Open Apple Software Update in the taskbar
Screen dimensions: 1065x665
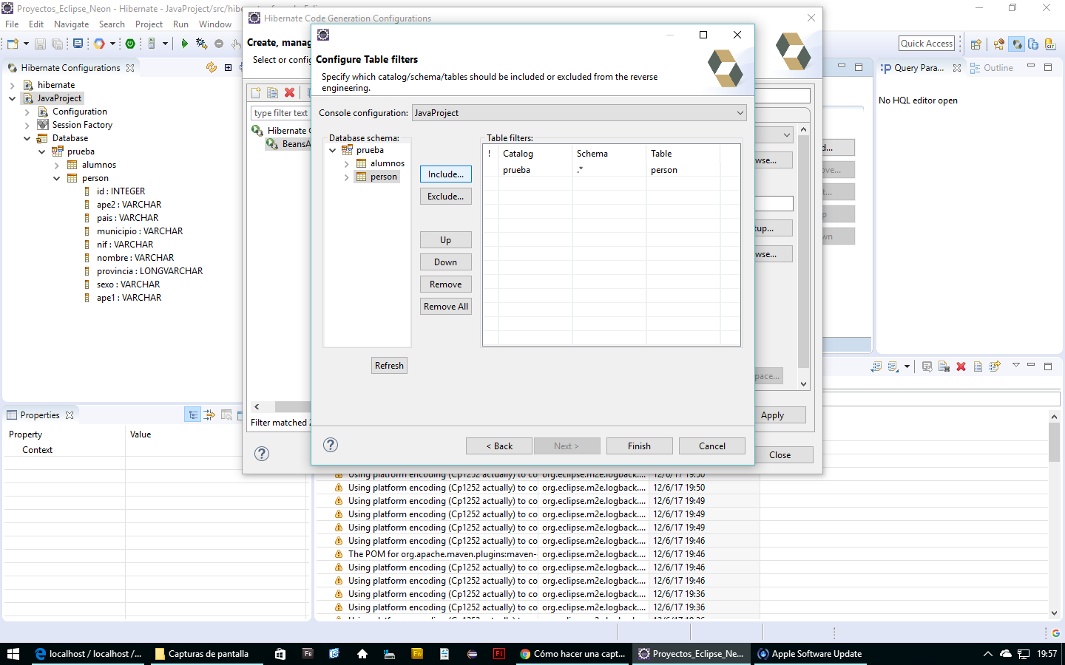pos(810,654)
